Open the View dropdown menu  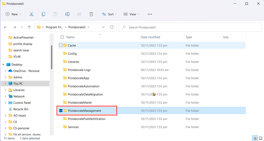tap(131, 14)
